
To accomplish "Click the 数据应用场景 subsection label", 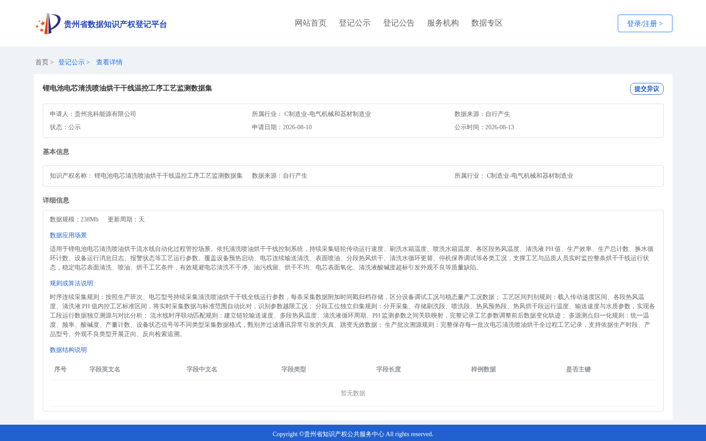I will click(68, 235).
